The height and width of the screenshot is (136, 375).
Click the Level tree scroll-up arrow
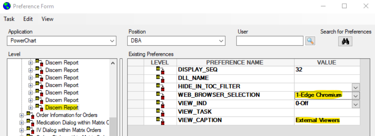(x=113, y=63)
